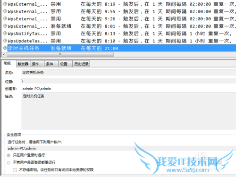The height and width of the screenshot is (177, 236).
Task: Click trigger text of the 8:13 task
Action: coord(156,34)
